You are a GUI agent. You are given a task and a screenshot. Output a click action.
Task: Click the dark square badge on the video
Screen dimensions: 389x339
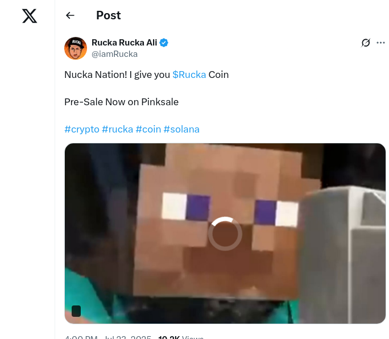(x=76, y=311)
